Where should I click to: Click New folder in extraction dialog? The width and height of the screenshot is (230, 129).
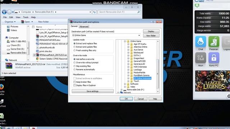[x=151, y=36]
